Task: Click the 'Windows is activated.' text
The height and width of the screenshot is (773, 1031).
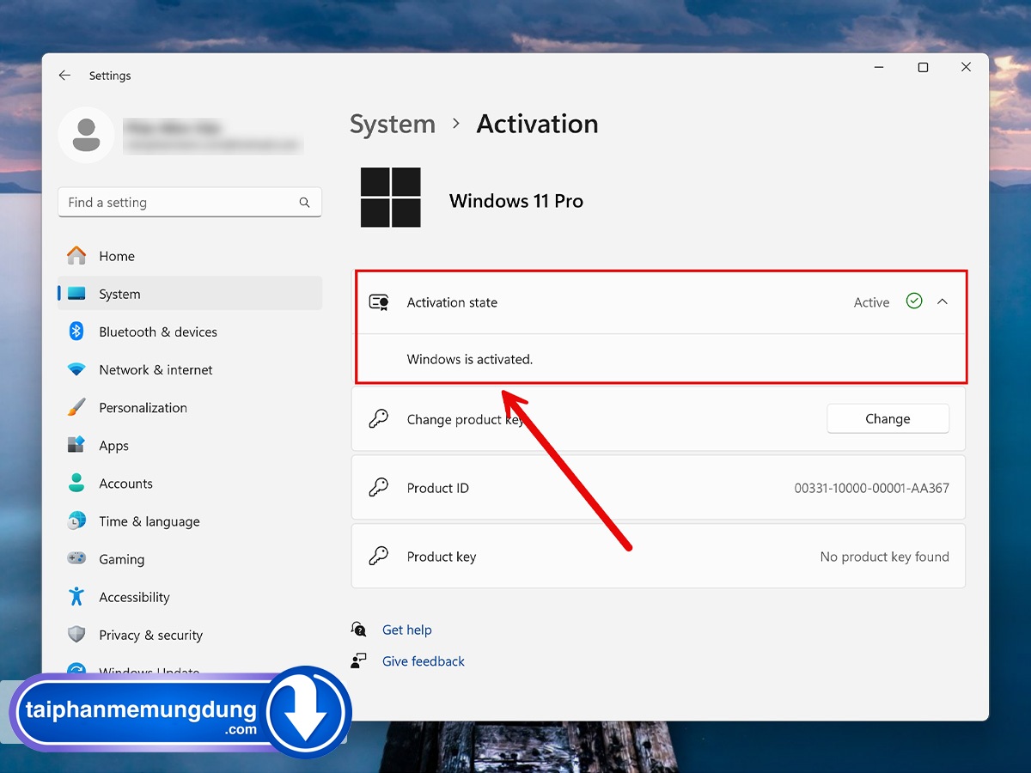Action: (470, 359)
